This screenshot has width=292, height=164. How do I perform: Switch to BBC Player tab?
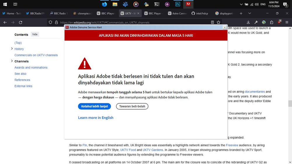tap(154, 13)
